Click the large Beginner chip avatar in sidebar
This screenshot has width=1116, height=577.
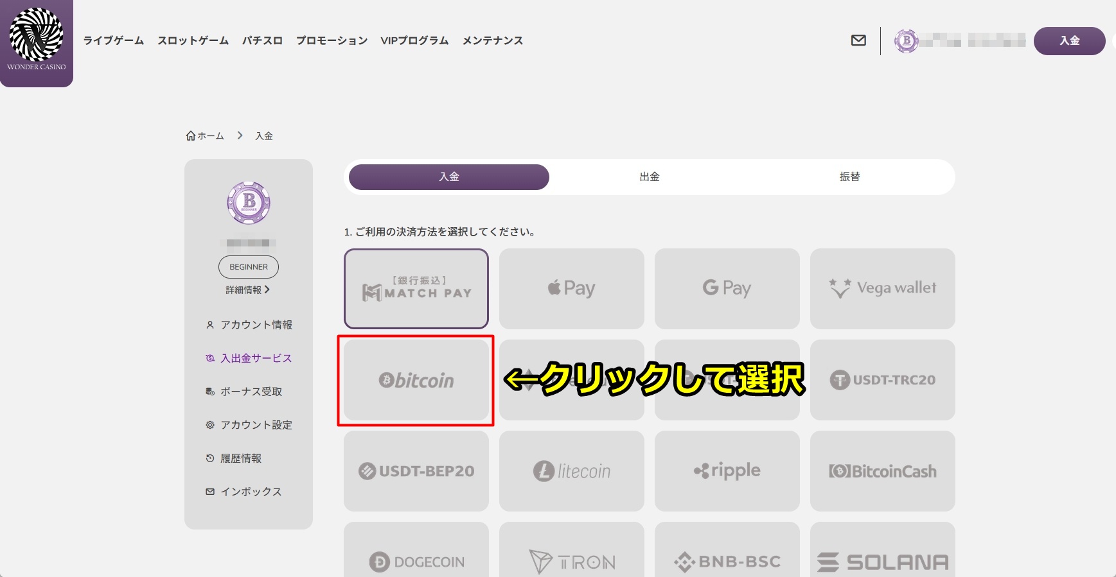(249, 203)
